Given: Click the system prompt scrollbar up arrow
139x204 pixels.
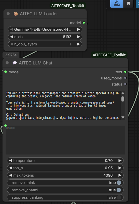Looking at the screenshot, I should [x=123, y=93].
